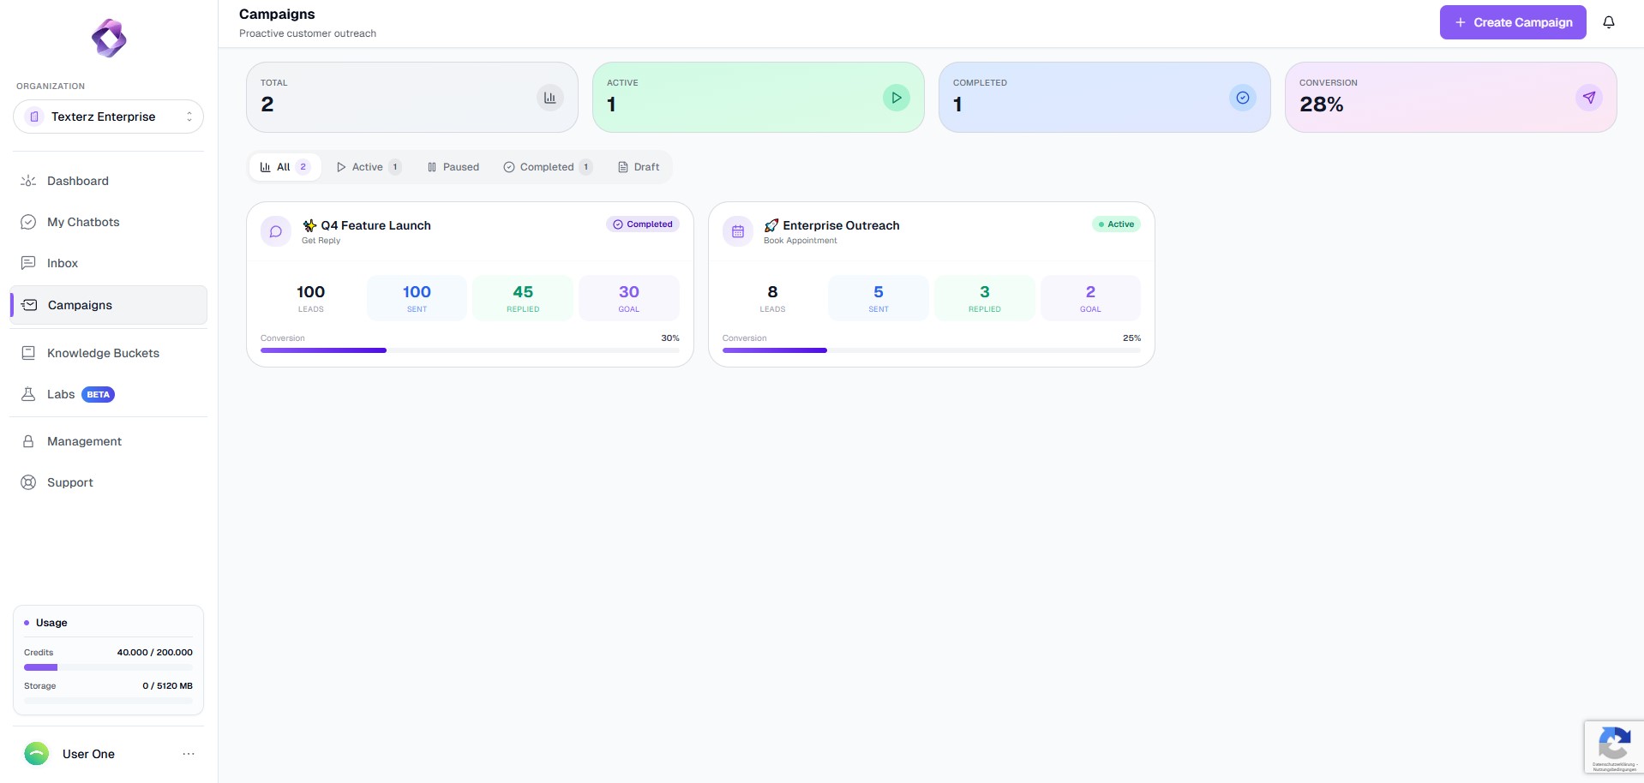Click the notification bell icon
1644x783 pixels.
[1608, 22]
